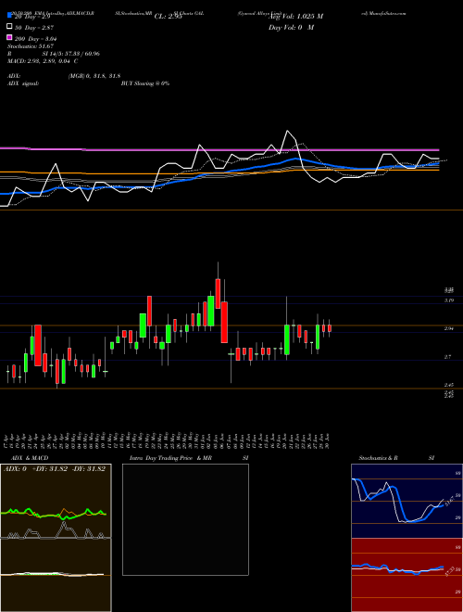Click the white 50 Day legend swatch
Viewport: 463px width, 612px height.
[x=9, y=27]
